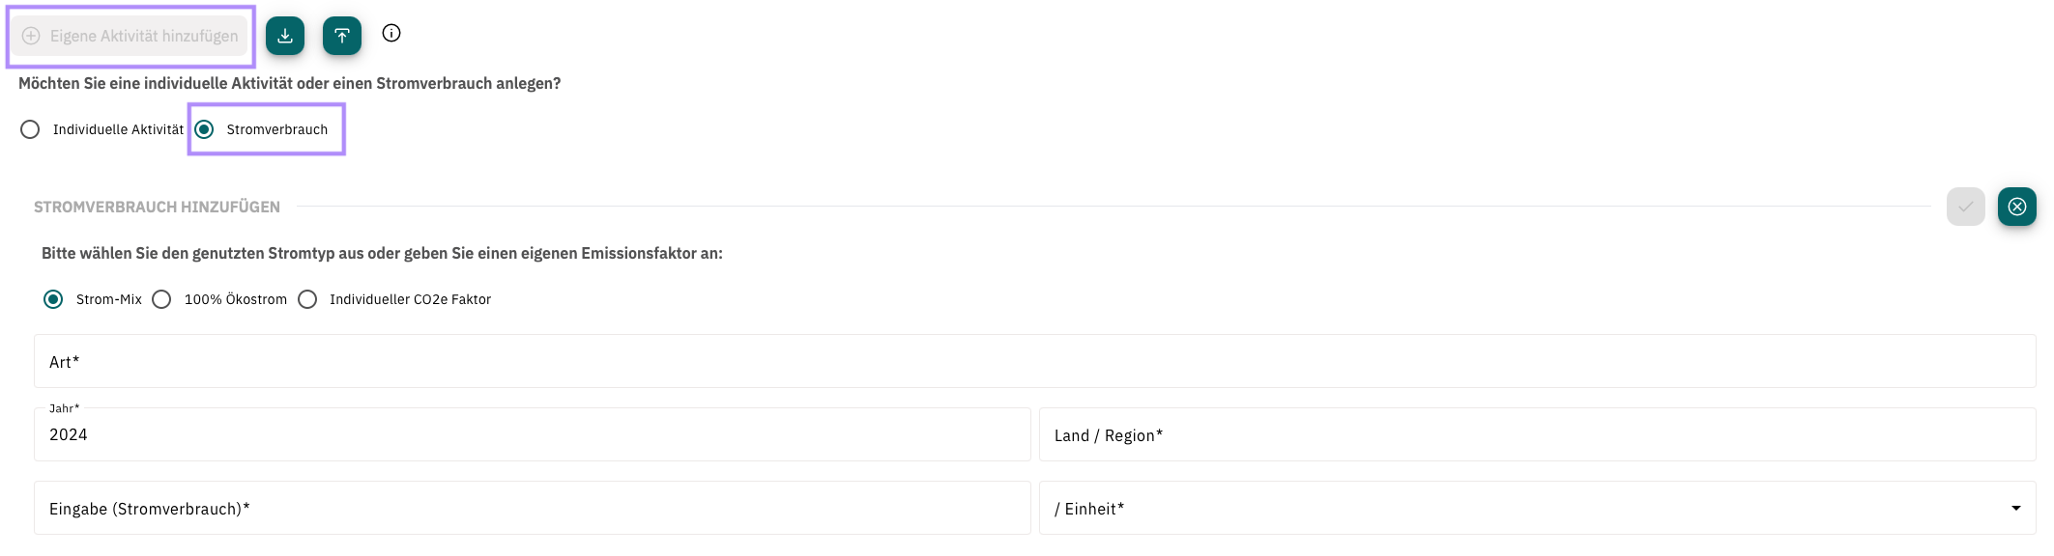Click the Einheit dropdown arrow
The width and height of the screenshot is (2054, 556).
click(x=2016, y=508)
